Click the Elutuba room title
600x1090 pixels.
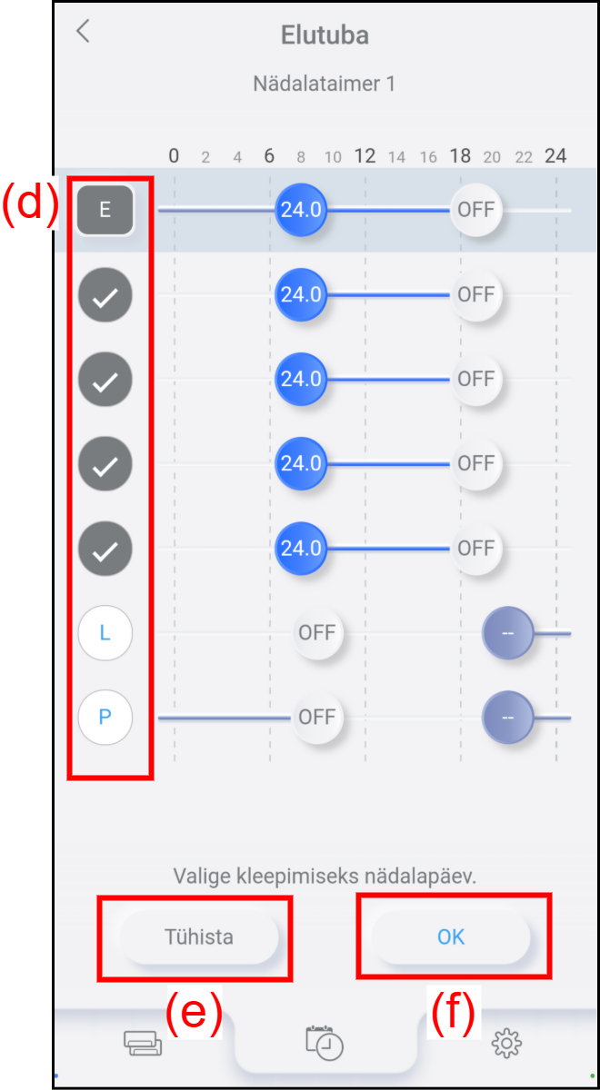[325, 35]
